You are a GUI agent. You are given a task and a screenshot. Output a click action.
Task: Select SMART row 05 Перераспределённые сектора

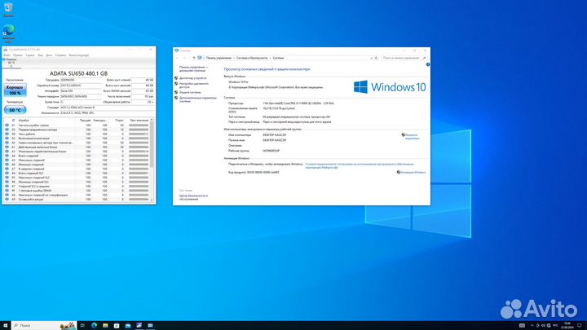coord(77,130)
